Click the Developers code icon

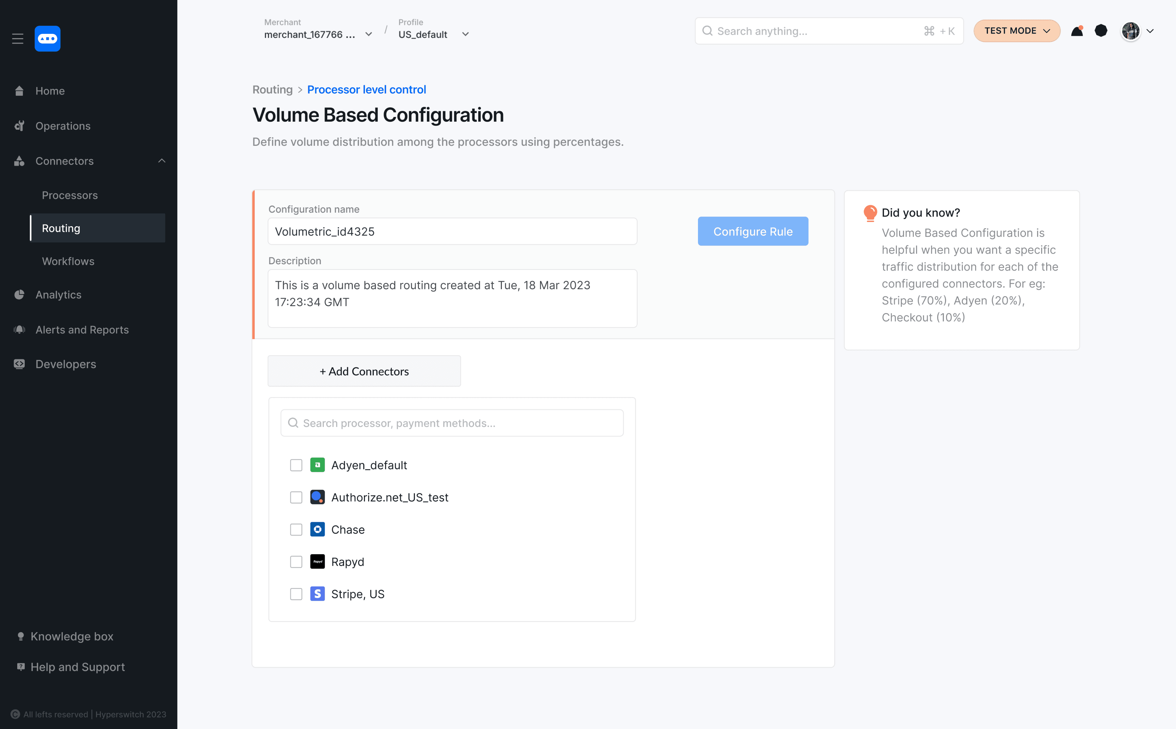19,364
